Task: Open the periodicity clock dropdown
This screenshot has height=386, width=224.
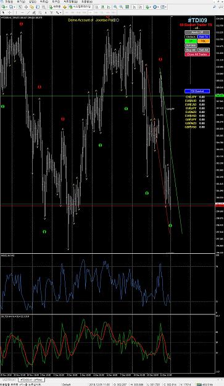Action: pos(156,7)
